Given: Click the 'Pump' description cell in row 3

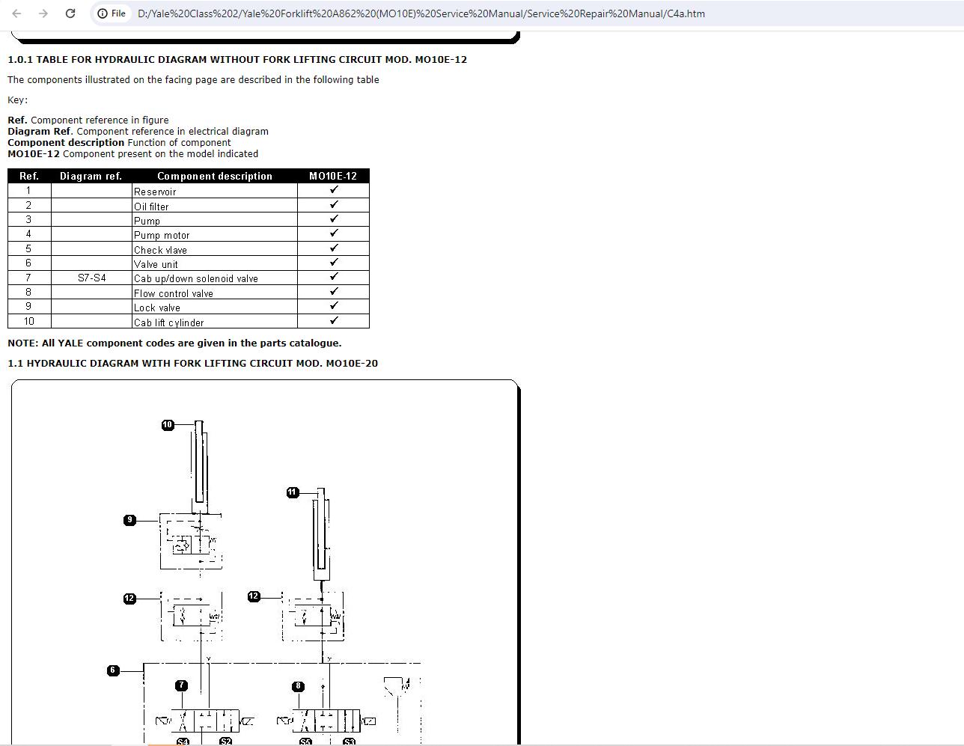Looking at the screenshot, I should 215,220.
